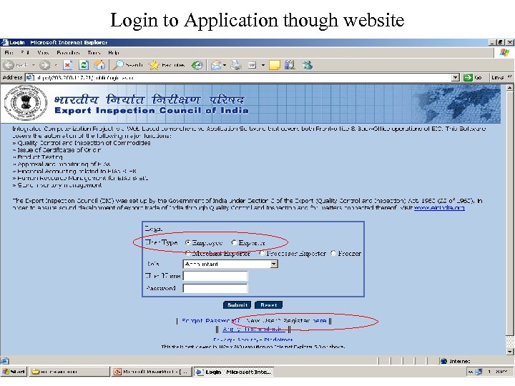The image size is (515, 386).
Task: Click the Reset button
Action: tap(268, 305)
